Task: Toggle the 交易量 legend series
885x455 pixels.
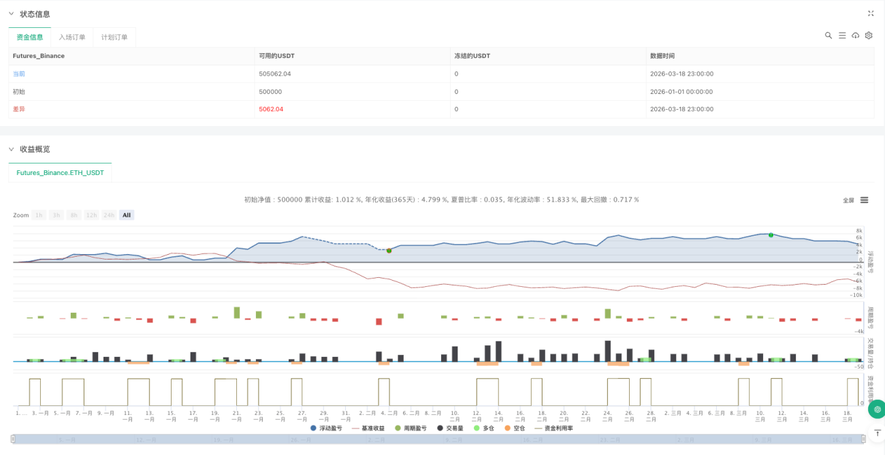Action: point(449,428)
